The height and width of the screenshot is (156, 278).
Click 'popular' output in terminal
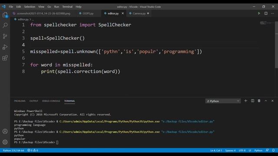[20, 139]
